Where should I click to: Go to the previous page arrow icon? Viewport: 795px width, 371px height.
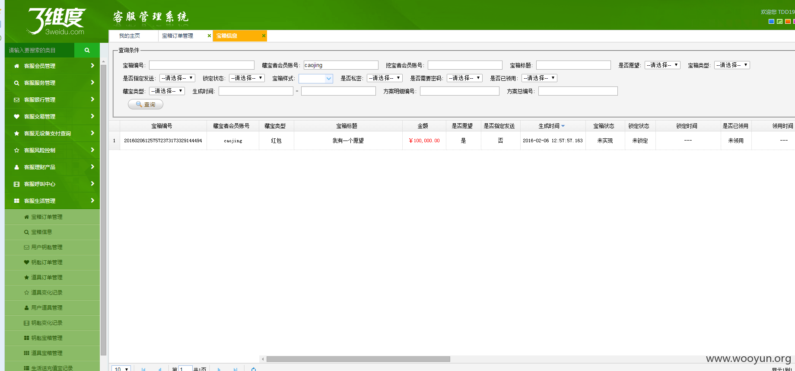tap(160, 369)
